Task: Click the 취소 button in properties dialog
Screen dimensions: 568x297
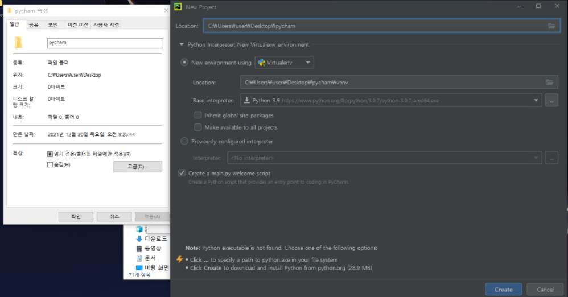Action: (x=114, y=217)
